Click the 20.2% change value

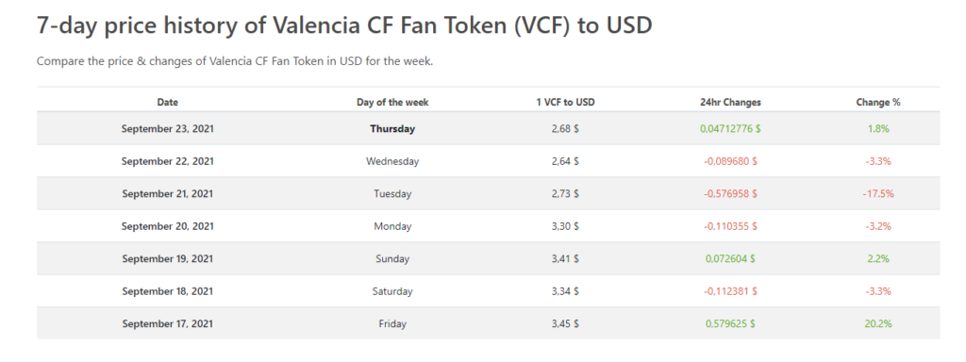click(878, 324)
